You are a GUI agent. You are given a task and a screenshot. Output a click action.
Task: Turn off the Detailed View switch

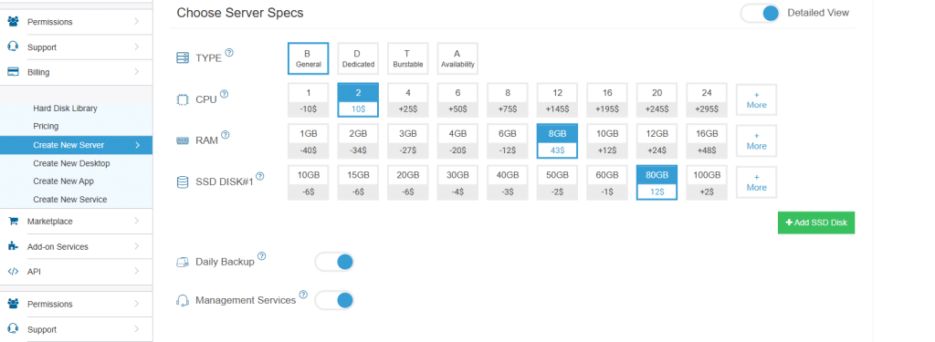pos(761,13)
